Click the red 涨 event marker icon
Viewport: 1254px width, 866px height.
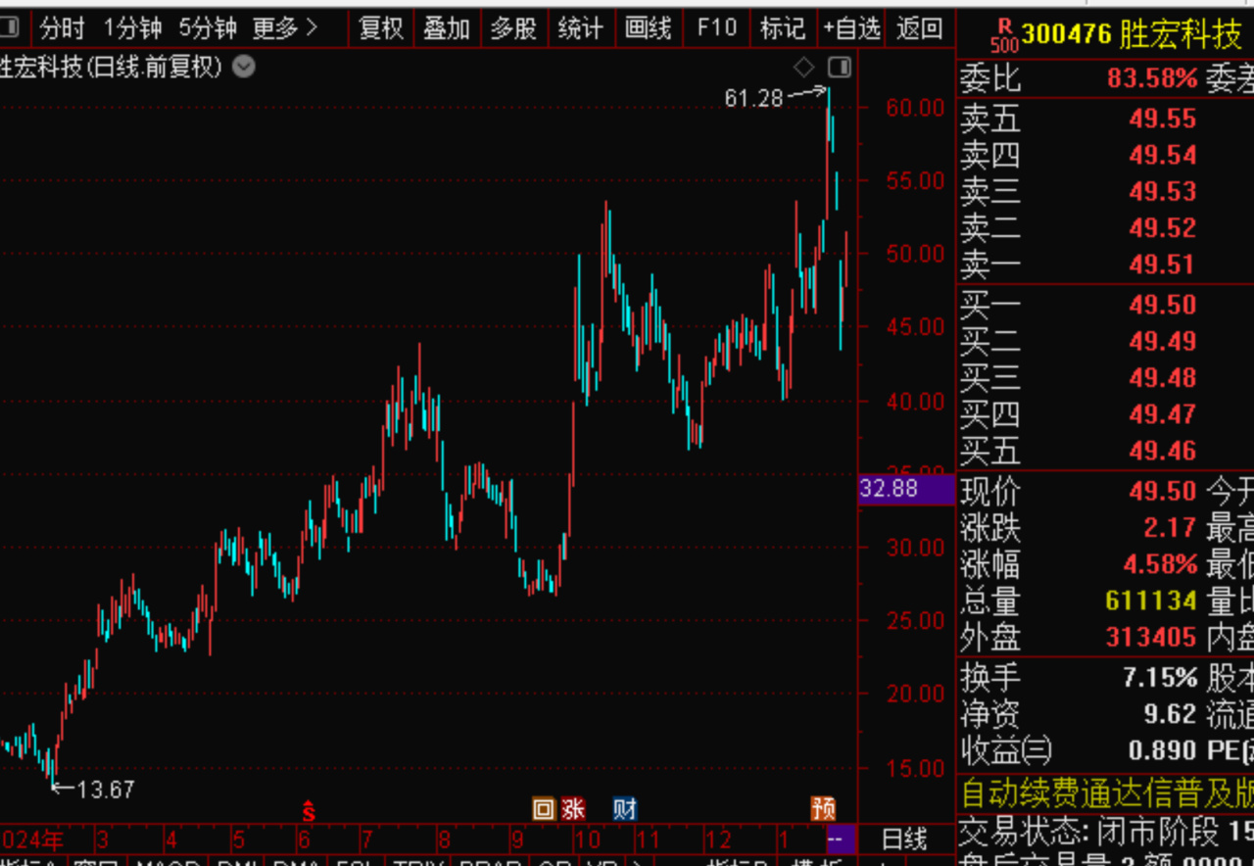coord(573,809)
